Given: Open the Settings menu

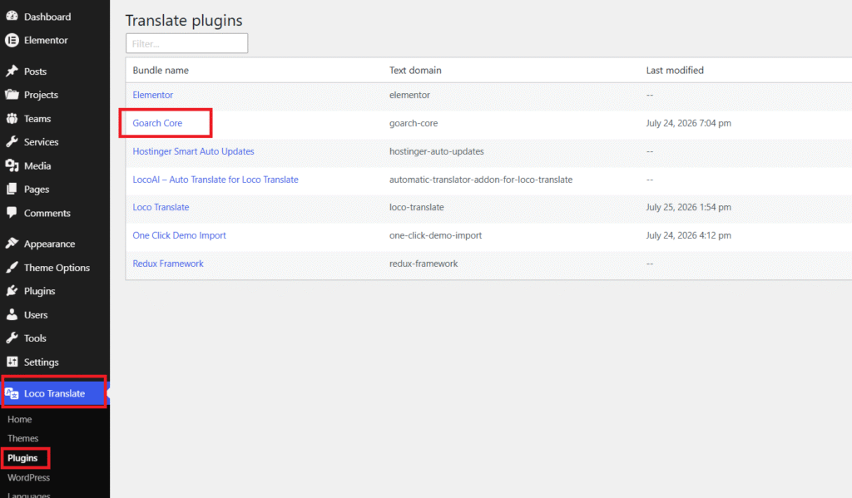Looking at the screenshot, I should [x=42, y=362].
